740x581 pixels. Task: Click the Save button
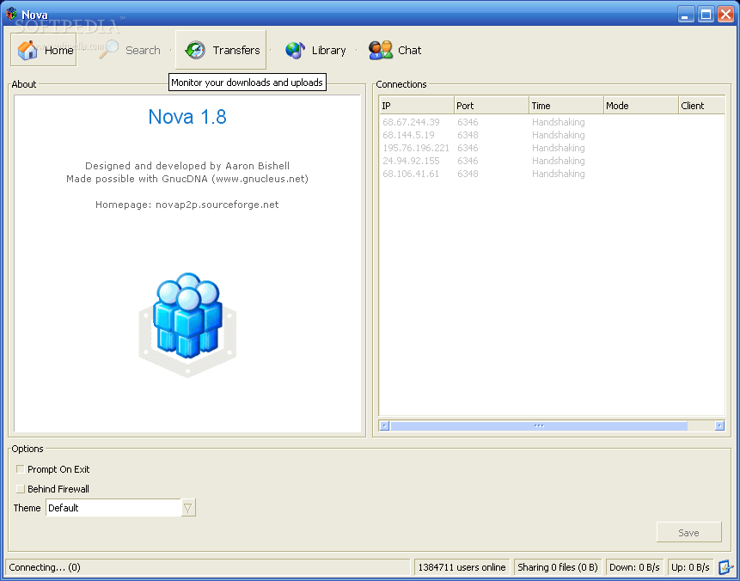688,532
